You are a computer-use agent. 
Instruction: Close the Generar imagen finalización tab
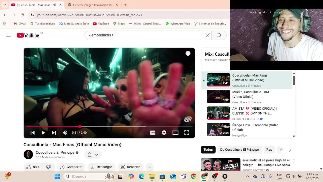[x=117, y=5]
